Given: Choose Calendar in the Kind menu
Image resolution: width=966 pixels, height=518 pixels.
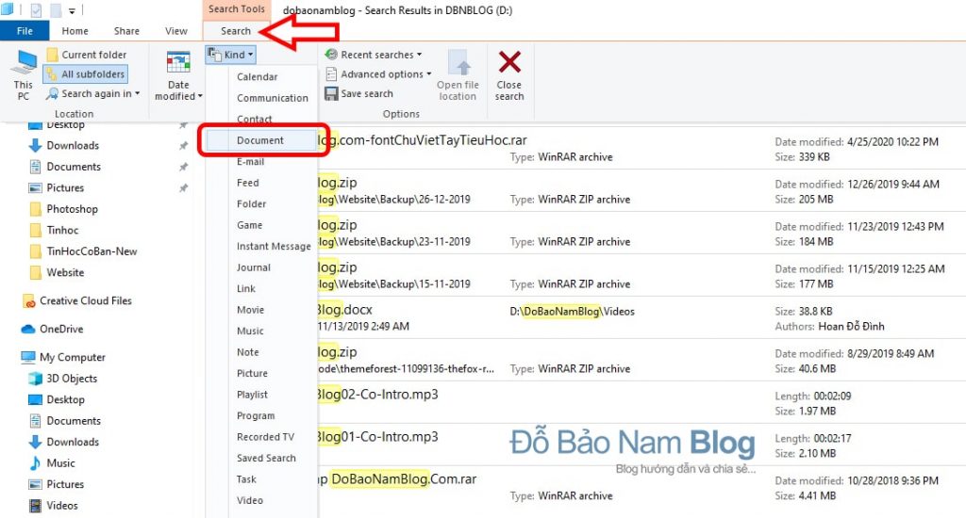Looking at the screenshot, I should pos(262,77).
